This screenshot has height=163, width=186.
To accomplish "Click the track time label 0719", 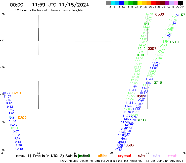I will (174, 42).
